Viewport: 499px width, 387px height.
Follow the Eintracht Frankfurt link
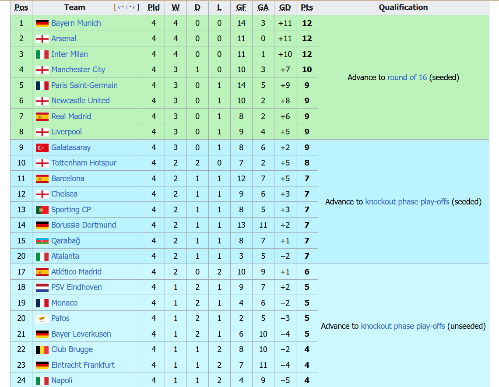[83, 365]
